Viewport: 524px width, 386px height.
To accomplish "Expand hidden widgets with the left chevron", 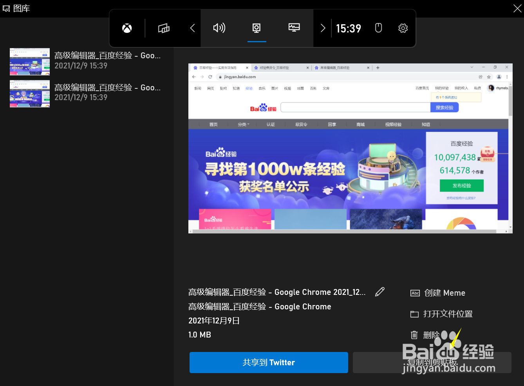I will [x=192, y=28].
